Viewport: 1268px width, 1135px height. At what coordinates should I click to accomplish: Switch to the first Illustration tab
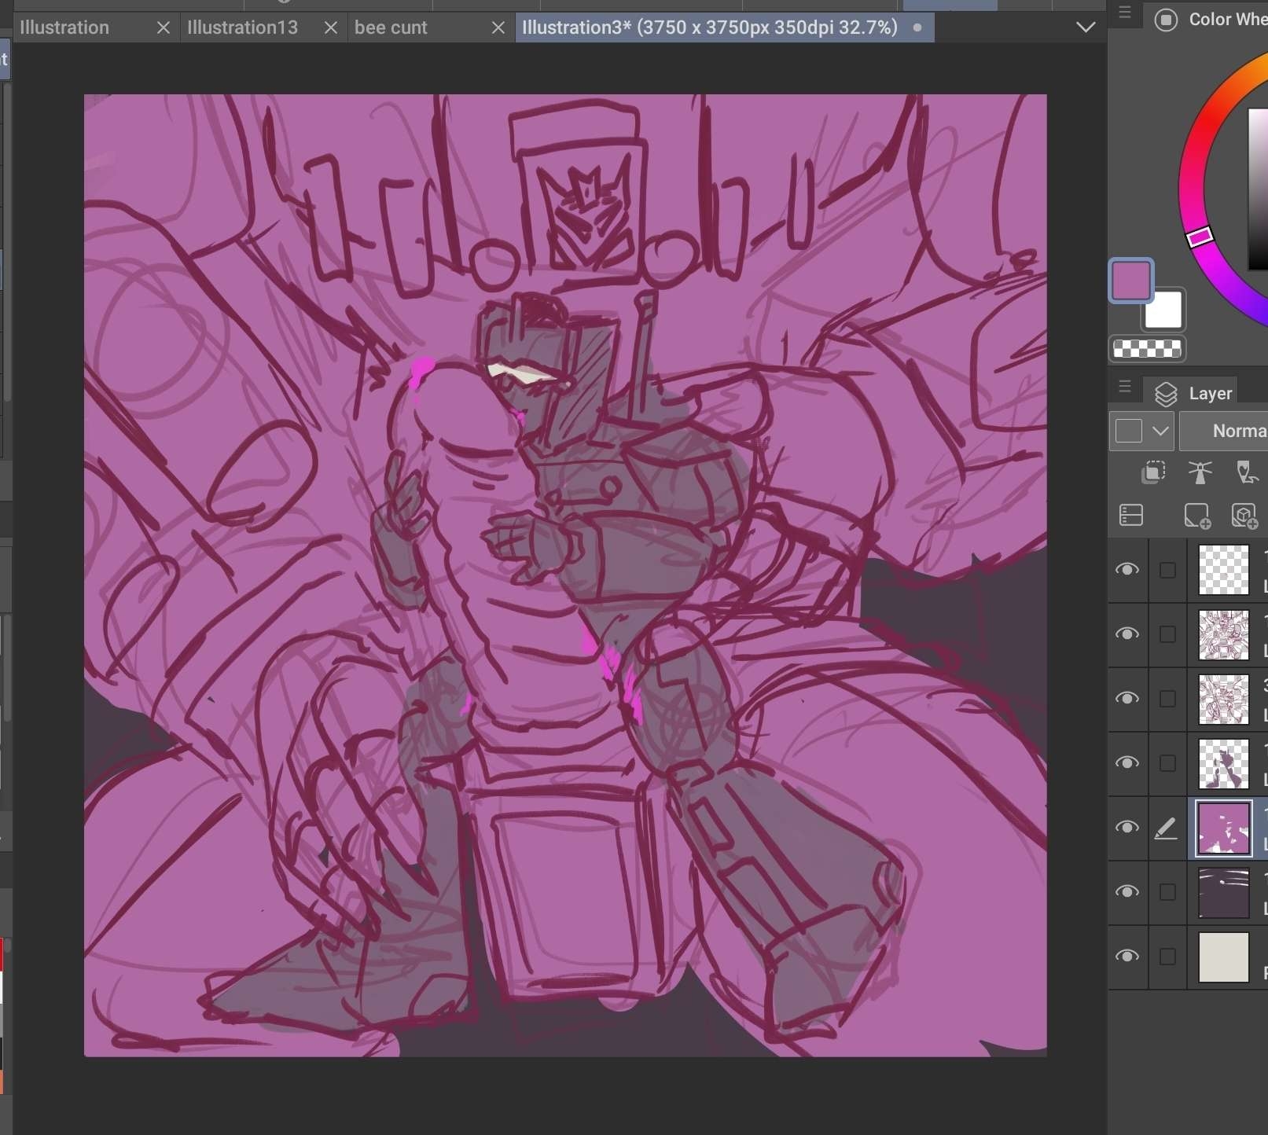pos(64,28)
